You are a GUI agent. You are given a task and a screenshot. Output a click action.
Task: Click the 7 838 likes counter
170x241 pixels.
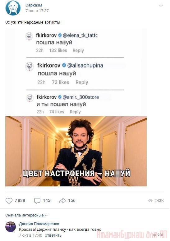(x=20, y=200)
